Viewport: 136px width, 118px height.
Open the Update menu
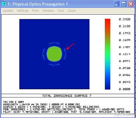[x=8, y=11]
